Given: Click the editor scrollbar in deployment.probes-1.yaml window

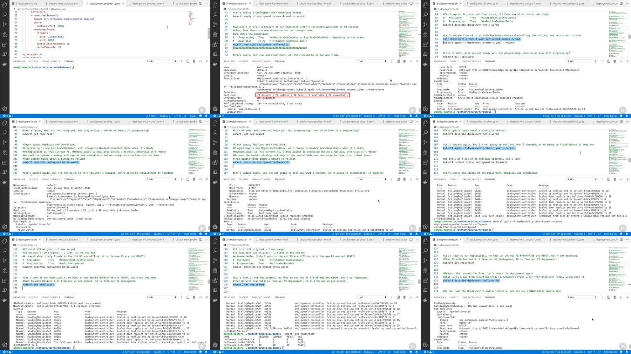Looking at the screenshot, I should pyautogui.click(x=209, y=33).
